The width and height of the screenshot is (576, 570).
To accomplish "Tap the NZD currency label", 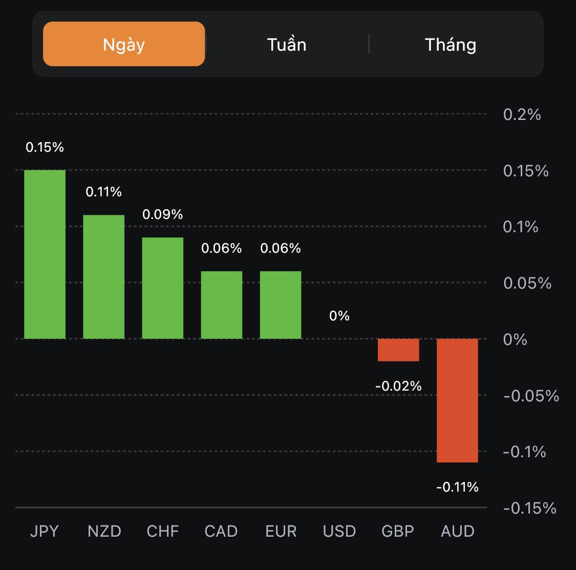I will [104, 531].
